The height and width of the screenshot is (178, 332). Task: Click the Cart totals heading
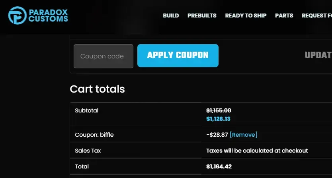97,89
